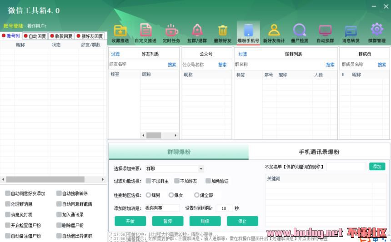The height and width of the screenshot is (242, 391).
Task: Switch to the 新好友回复 tab
Action: tap(90, 36)
